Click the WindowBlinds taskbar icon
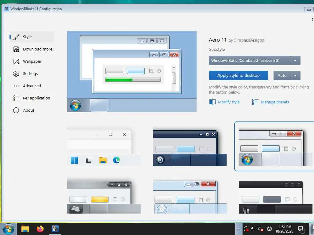Image resolution: width=314 pixels, height=235 pixels. click(x=55, y=229)
